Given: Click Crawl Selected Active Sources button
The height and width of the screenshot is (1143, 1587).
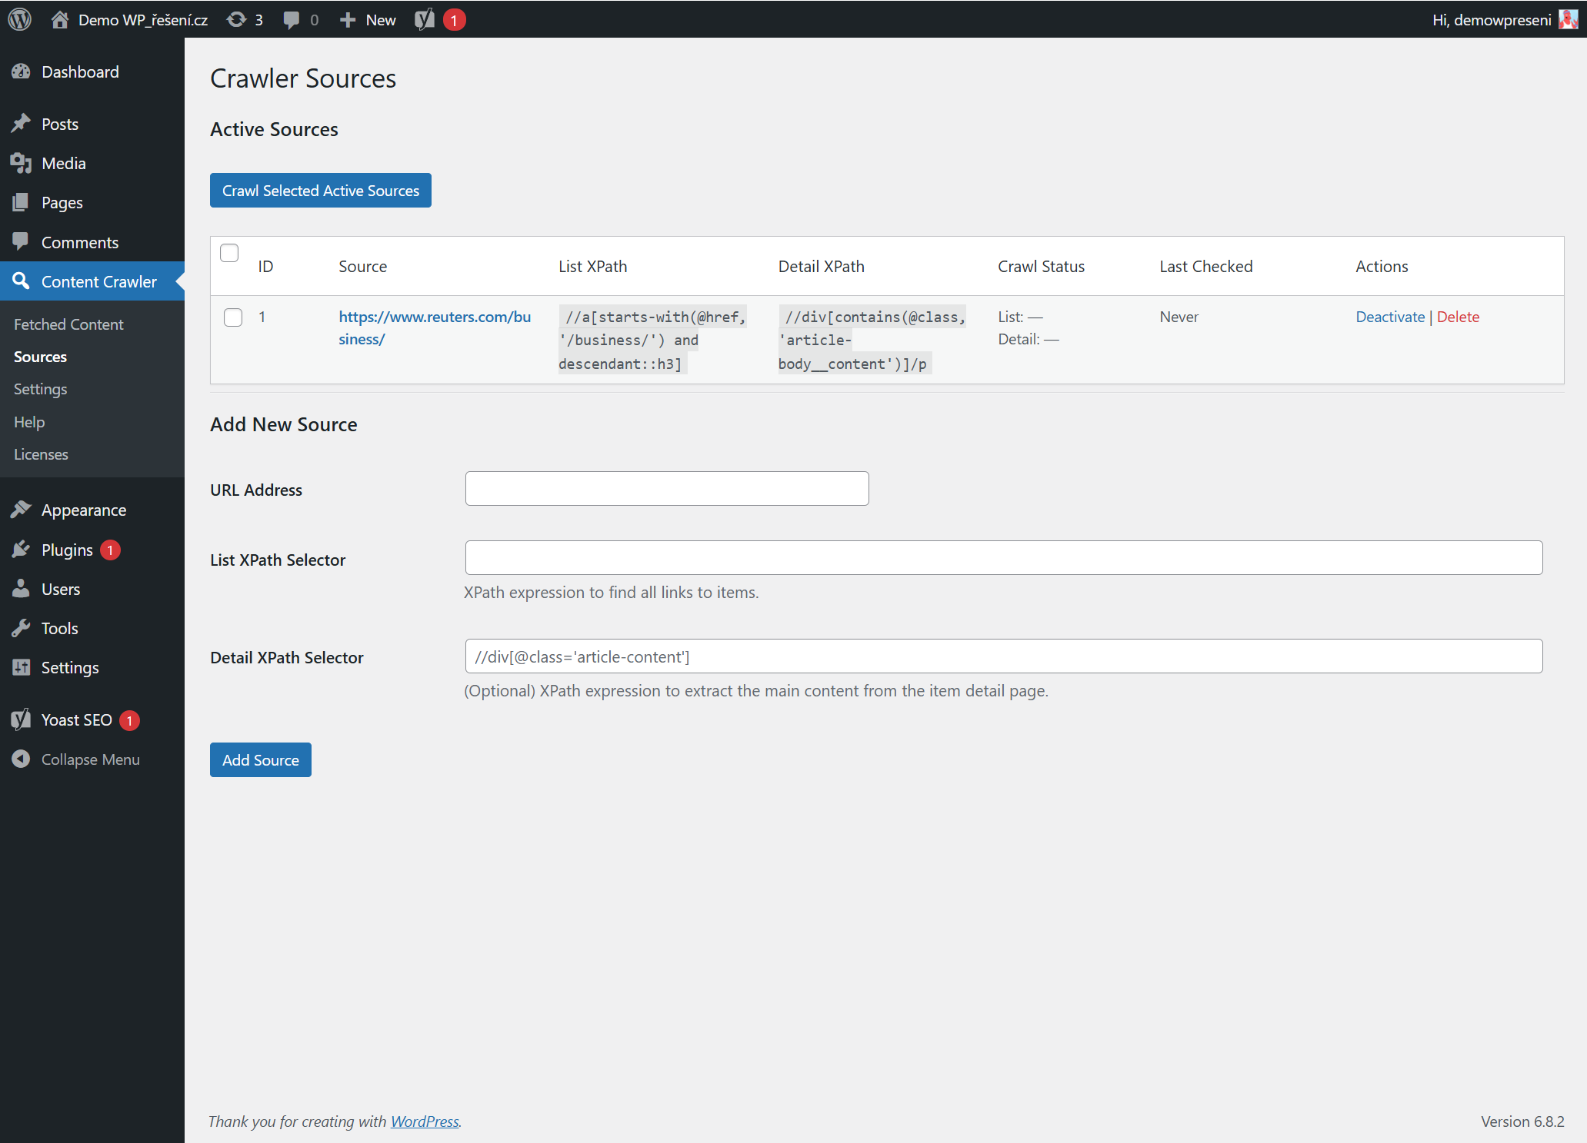Looking at the screenshot, I should pyautogui.click(x=321, y=191).
